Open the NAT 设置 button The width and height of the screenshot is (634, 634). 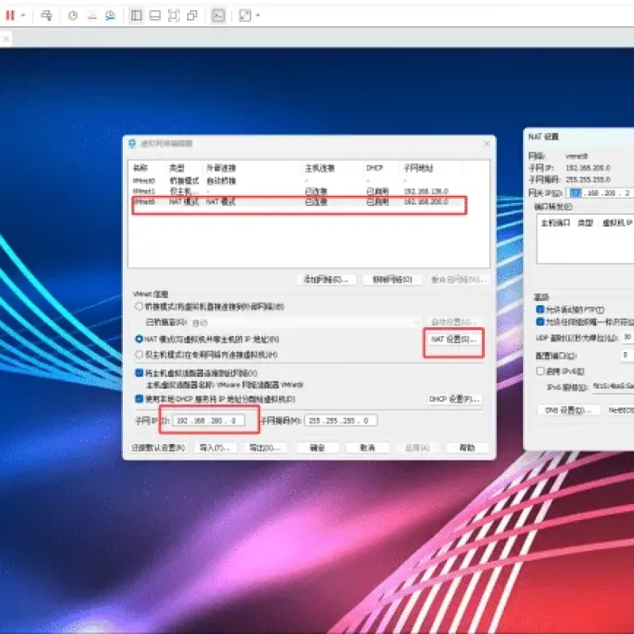[x=453, y=339]
